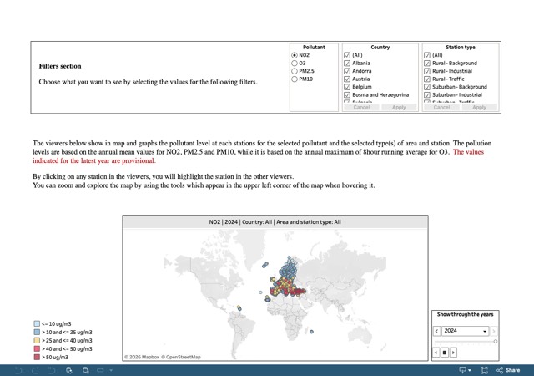Click the Share button
Image resolution: width=534 pixels, height=376 pixels.
508,370
